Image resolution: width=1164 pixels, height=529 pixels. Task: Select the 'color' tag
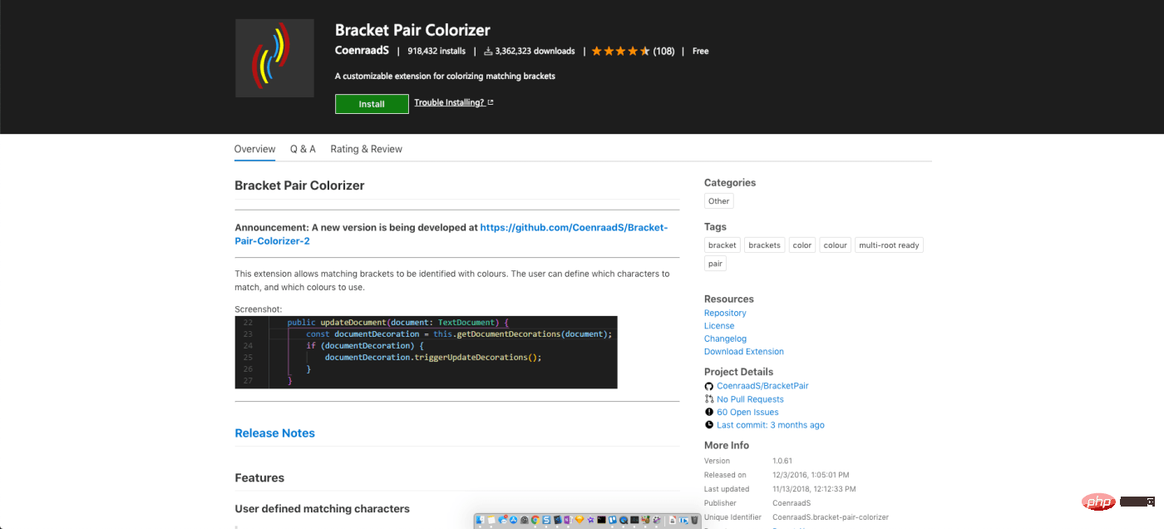[802, 245]
